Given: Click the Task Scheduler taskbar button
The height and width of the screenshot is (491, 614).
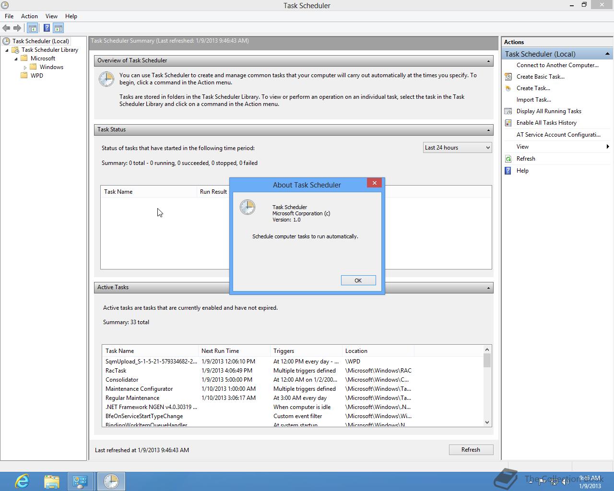Looking at the screenshot, I should pos(111,481).
